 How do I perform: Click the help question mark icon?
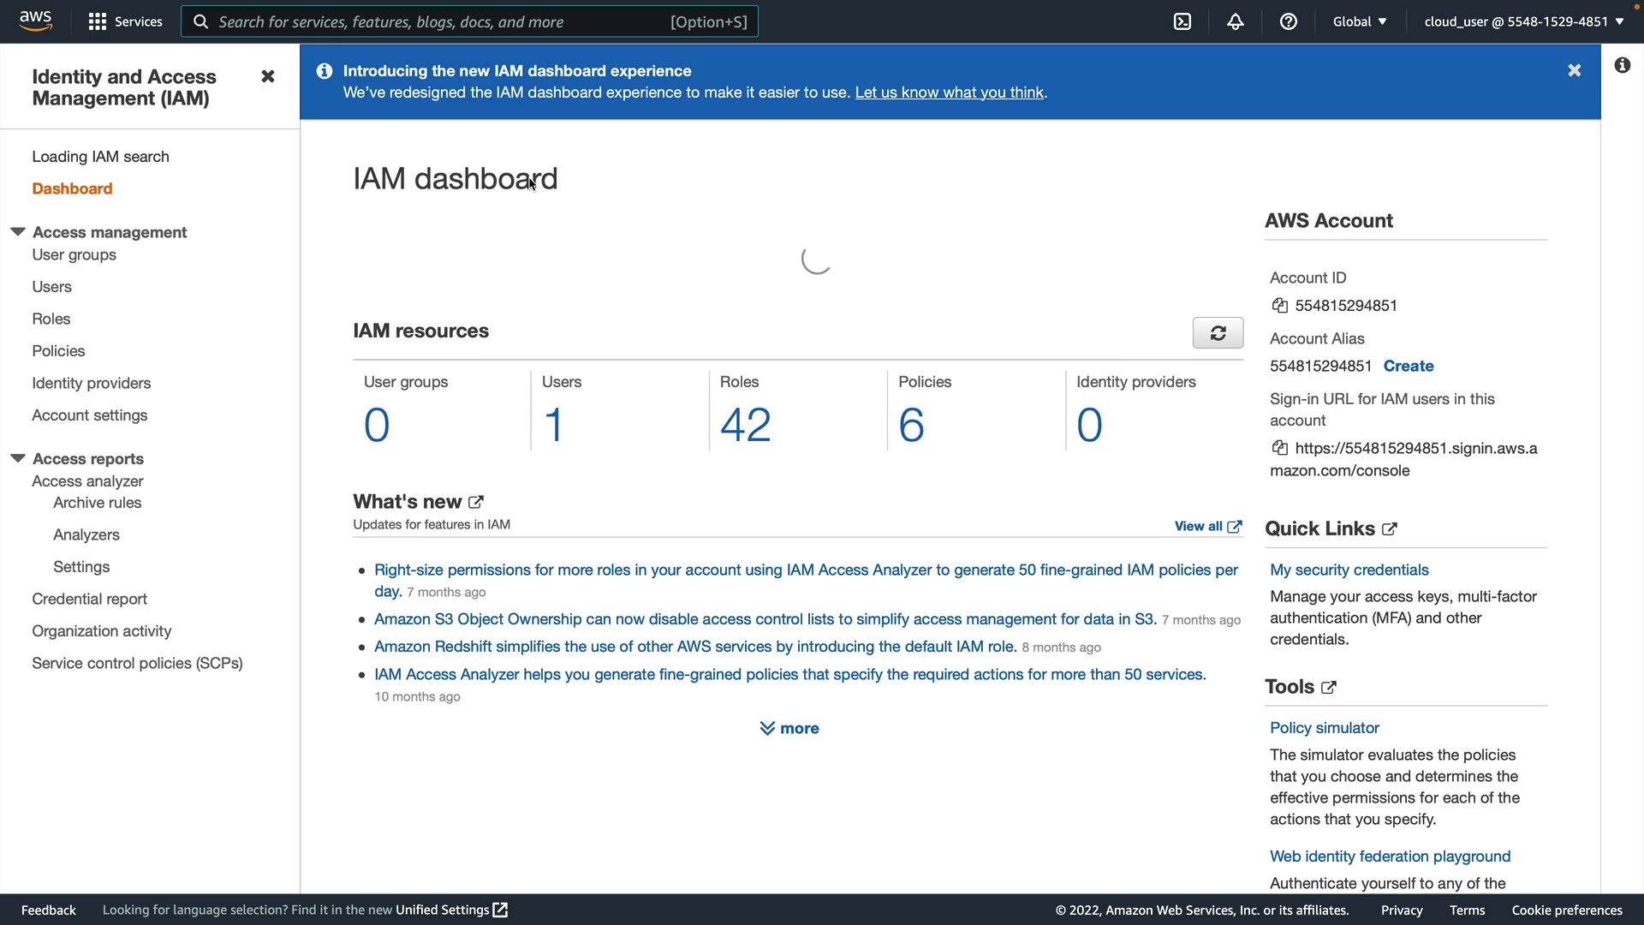1288,21
